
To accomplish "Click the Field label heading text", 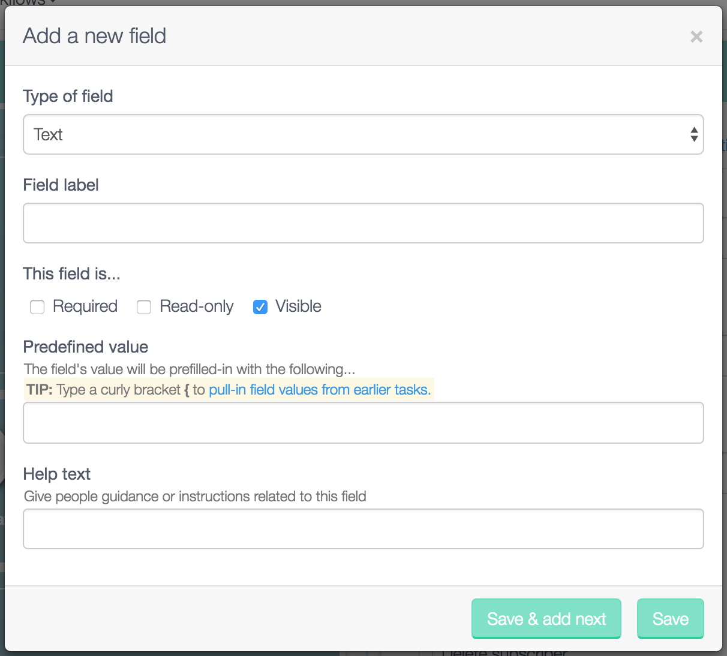I will 61,185.
